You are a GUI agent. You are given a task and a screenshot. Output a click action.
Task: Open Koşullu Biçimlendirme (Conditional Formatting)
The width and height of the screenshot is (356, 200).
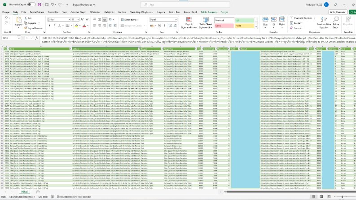tap(189, 23)
